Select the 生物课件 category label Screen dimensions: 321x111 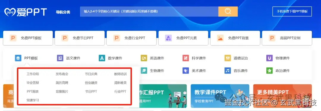[x=157, y=71]
